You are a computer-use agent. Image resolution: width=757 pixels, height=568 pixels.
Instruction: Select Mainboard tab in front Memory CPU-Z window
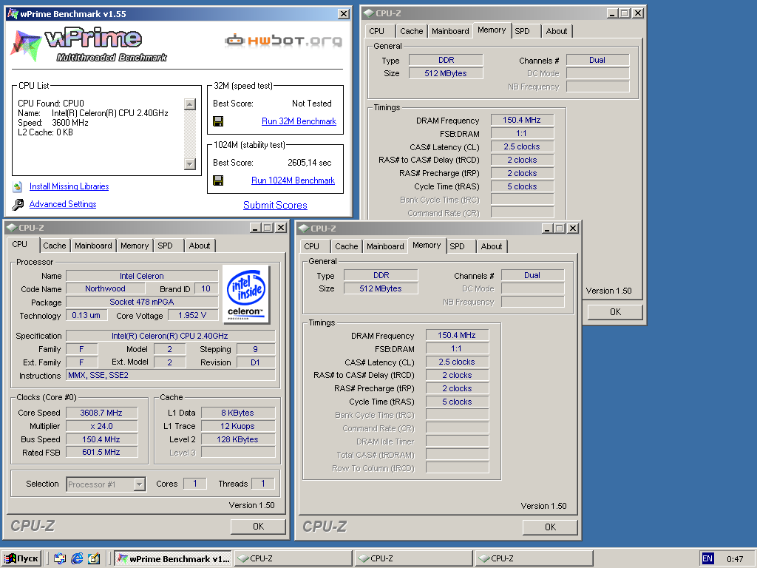pyautogui.click(x=385, y=246)
